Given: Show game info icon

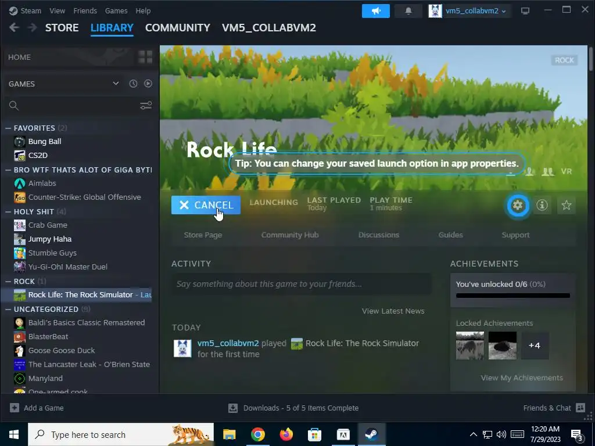Looking at the screenshot, I should [542, 205].
